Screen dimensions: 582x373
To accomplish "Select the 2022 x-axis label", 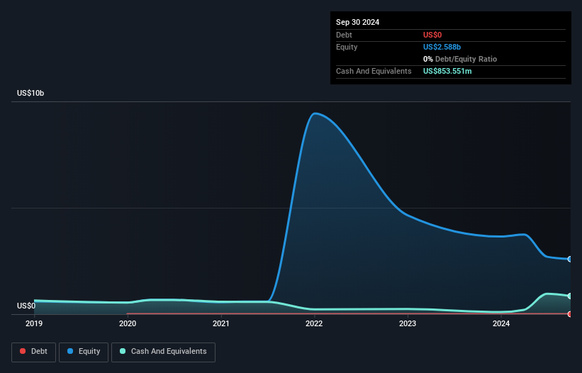I will (x=314, y=323).
